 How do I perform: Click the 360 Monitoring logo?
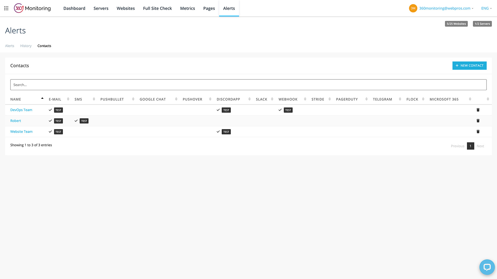32,8
